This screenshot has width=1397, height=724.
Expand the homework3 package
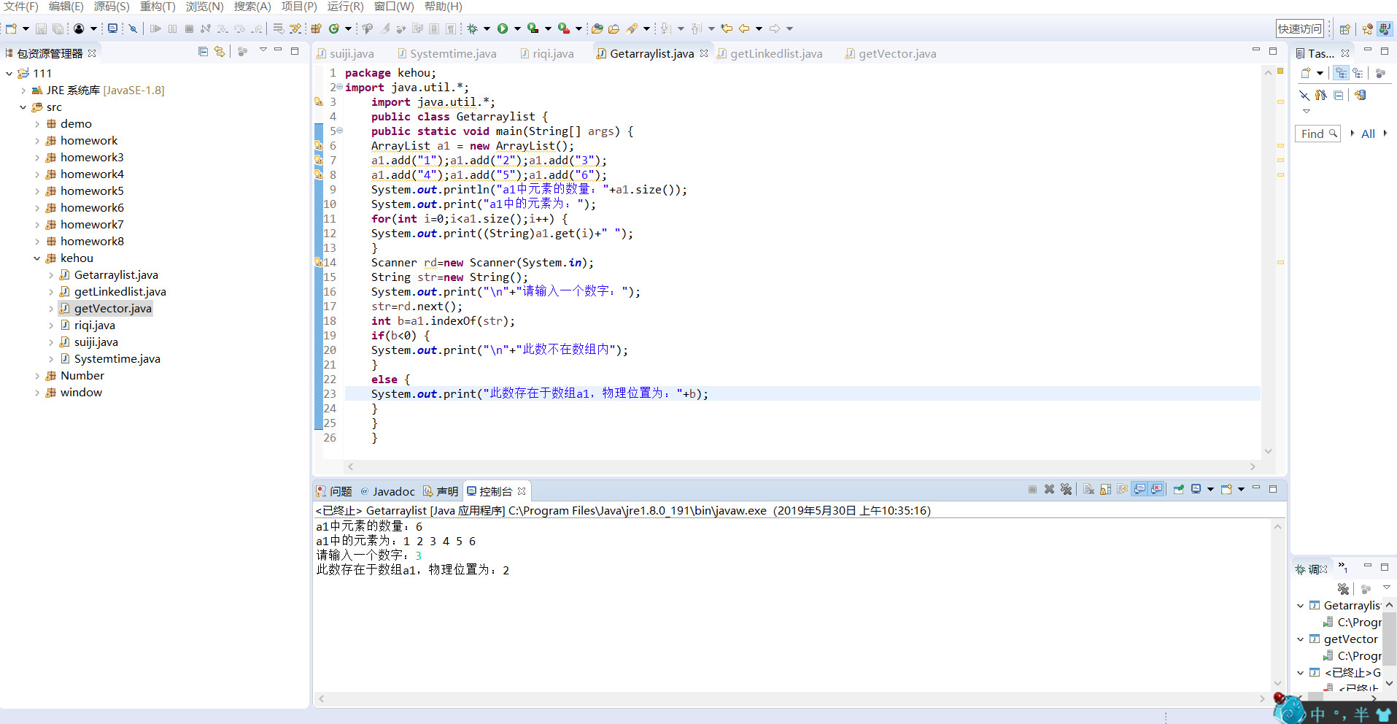[x=37, y=158]
